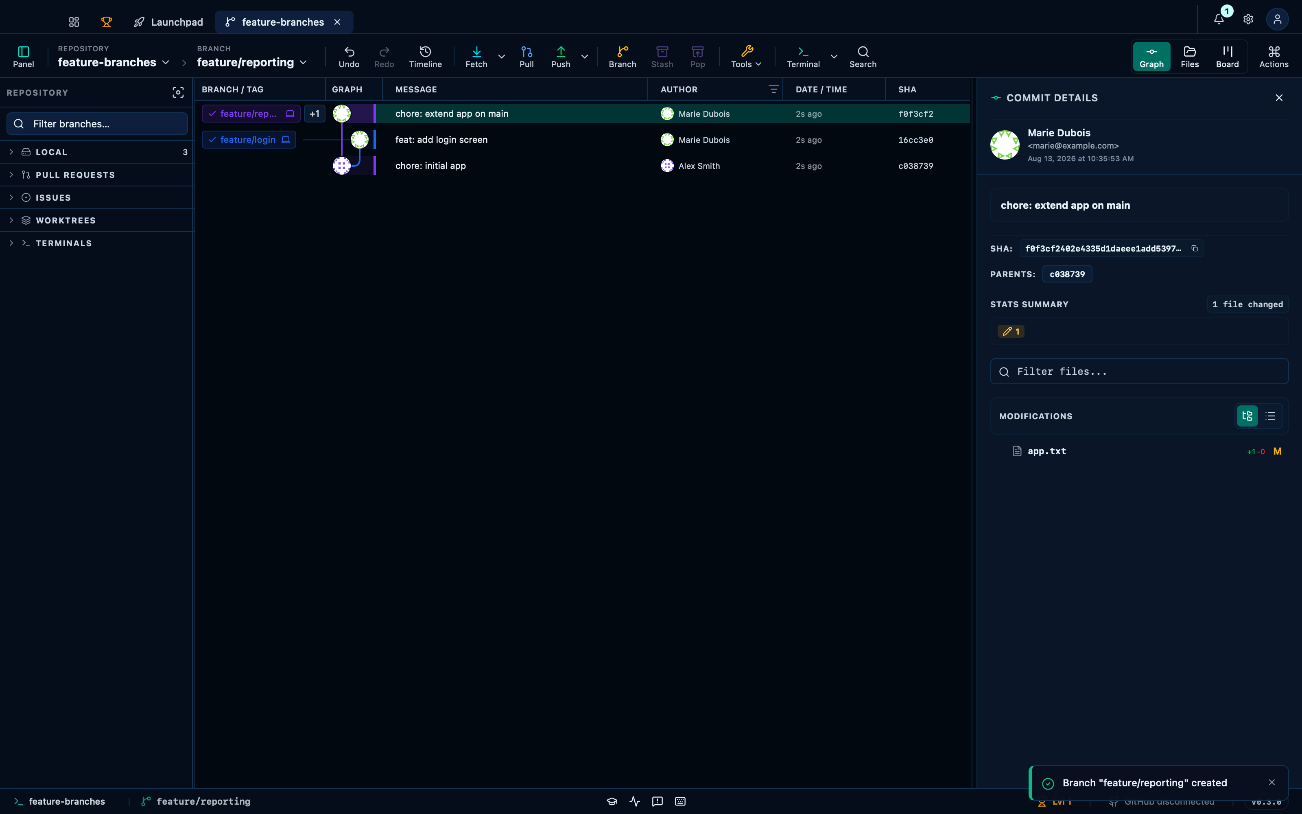
Task: Open the keyboard shortcuts icon
Action: [680, 802]
